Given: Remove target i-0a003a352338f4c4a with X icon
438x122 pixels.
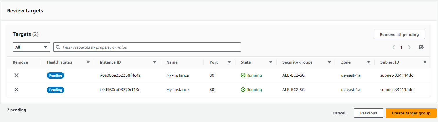Looking at the screenshot, I should [x=17, y=75].
